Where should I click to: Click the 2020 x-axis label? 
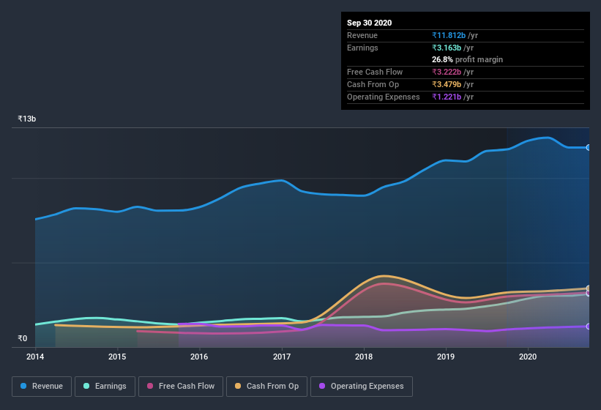pos(528,357)
